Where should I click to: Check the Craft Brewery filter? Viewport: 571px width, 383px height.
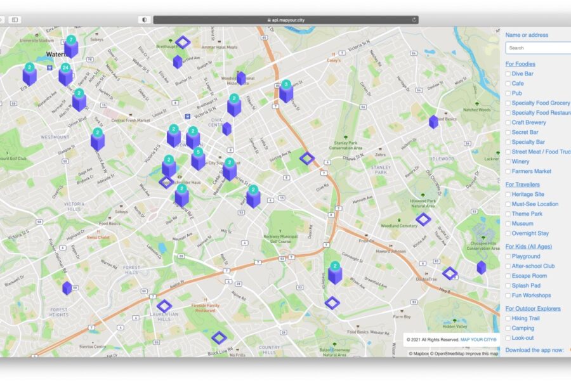508,122
